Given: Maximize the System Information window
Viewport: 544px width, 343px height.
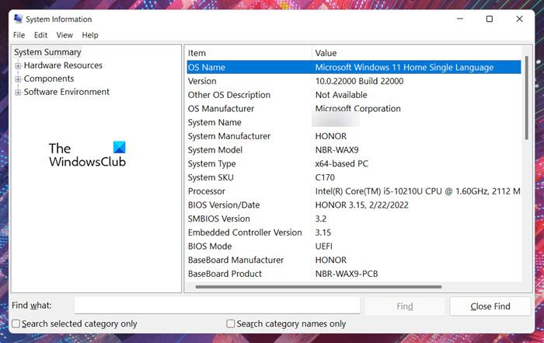Looking at the screenshot, I should click(489, 19).
